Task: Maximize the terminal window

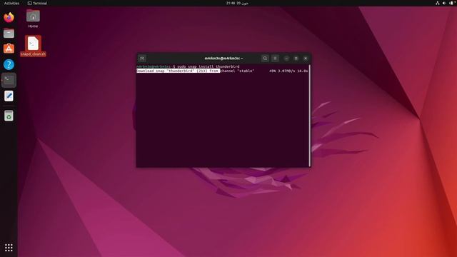Action: 296,59
